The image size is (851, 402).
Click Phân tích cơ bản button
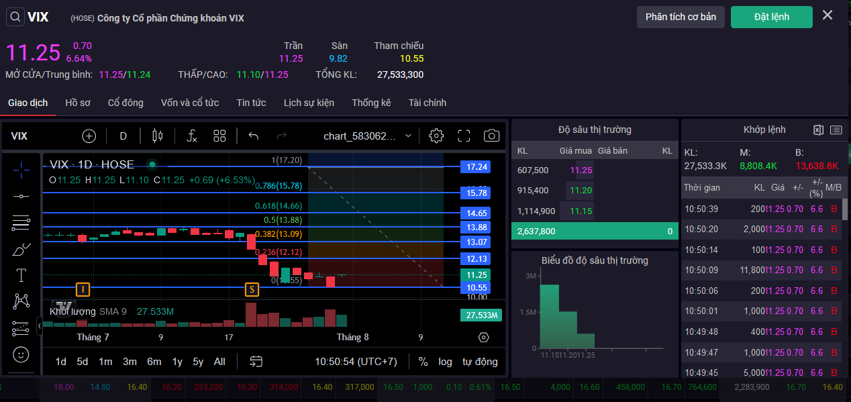tap(681, 17)
